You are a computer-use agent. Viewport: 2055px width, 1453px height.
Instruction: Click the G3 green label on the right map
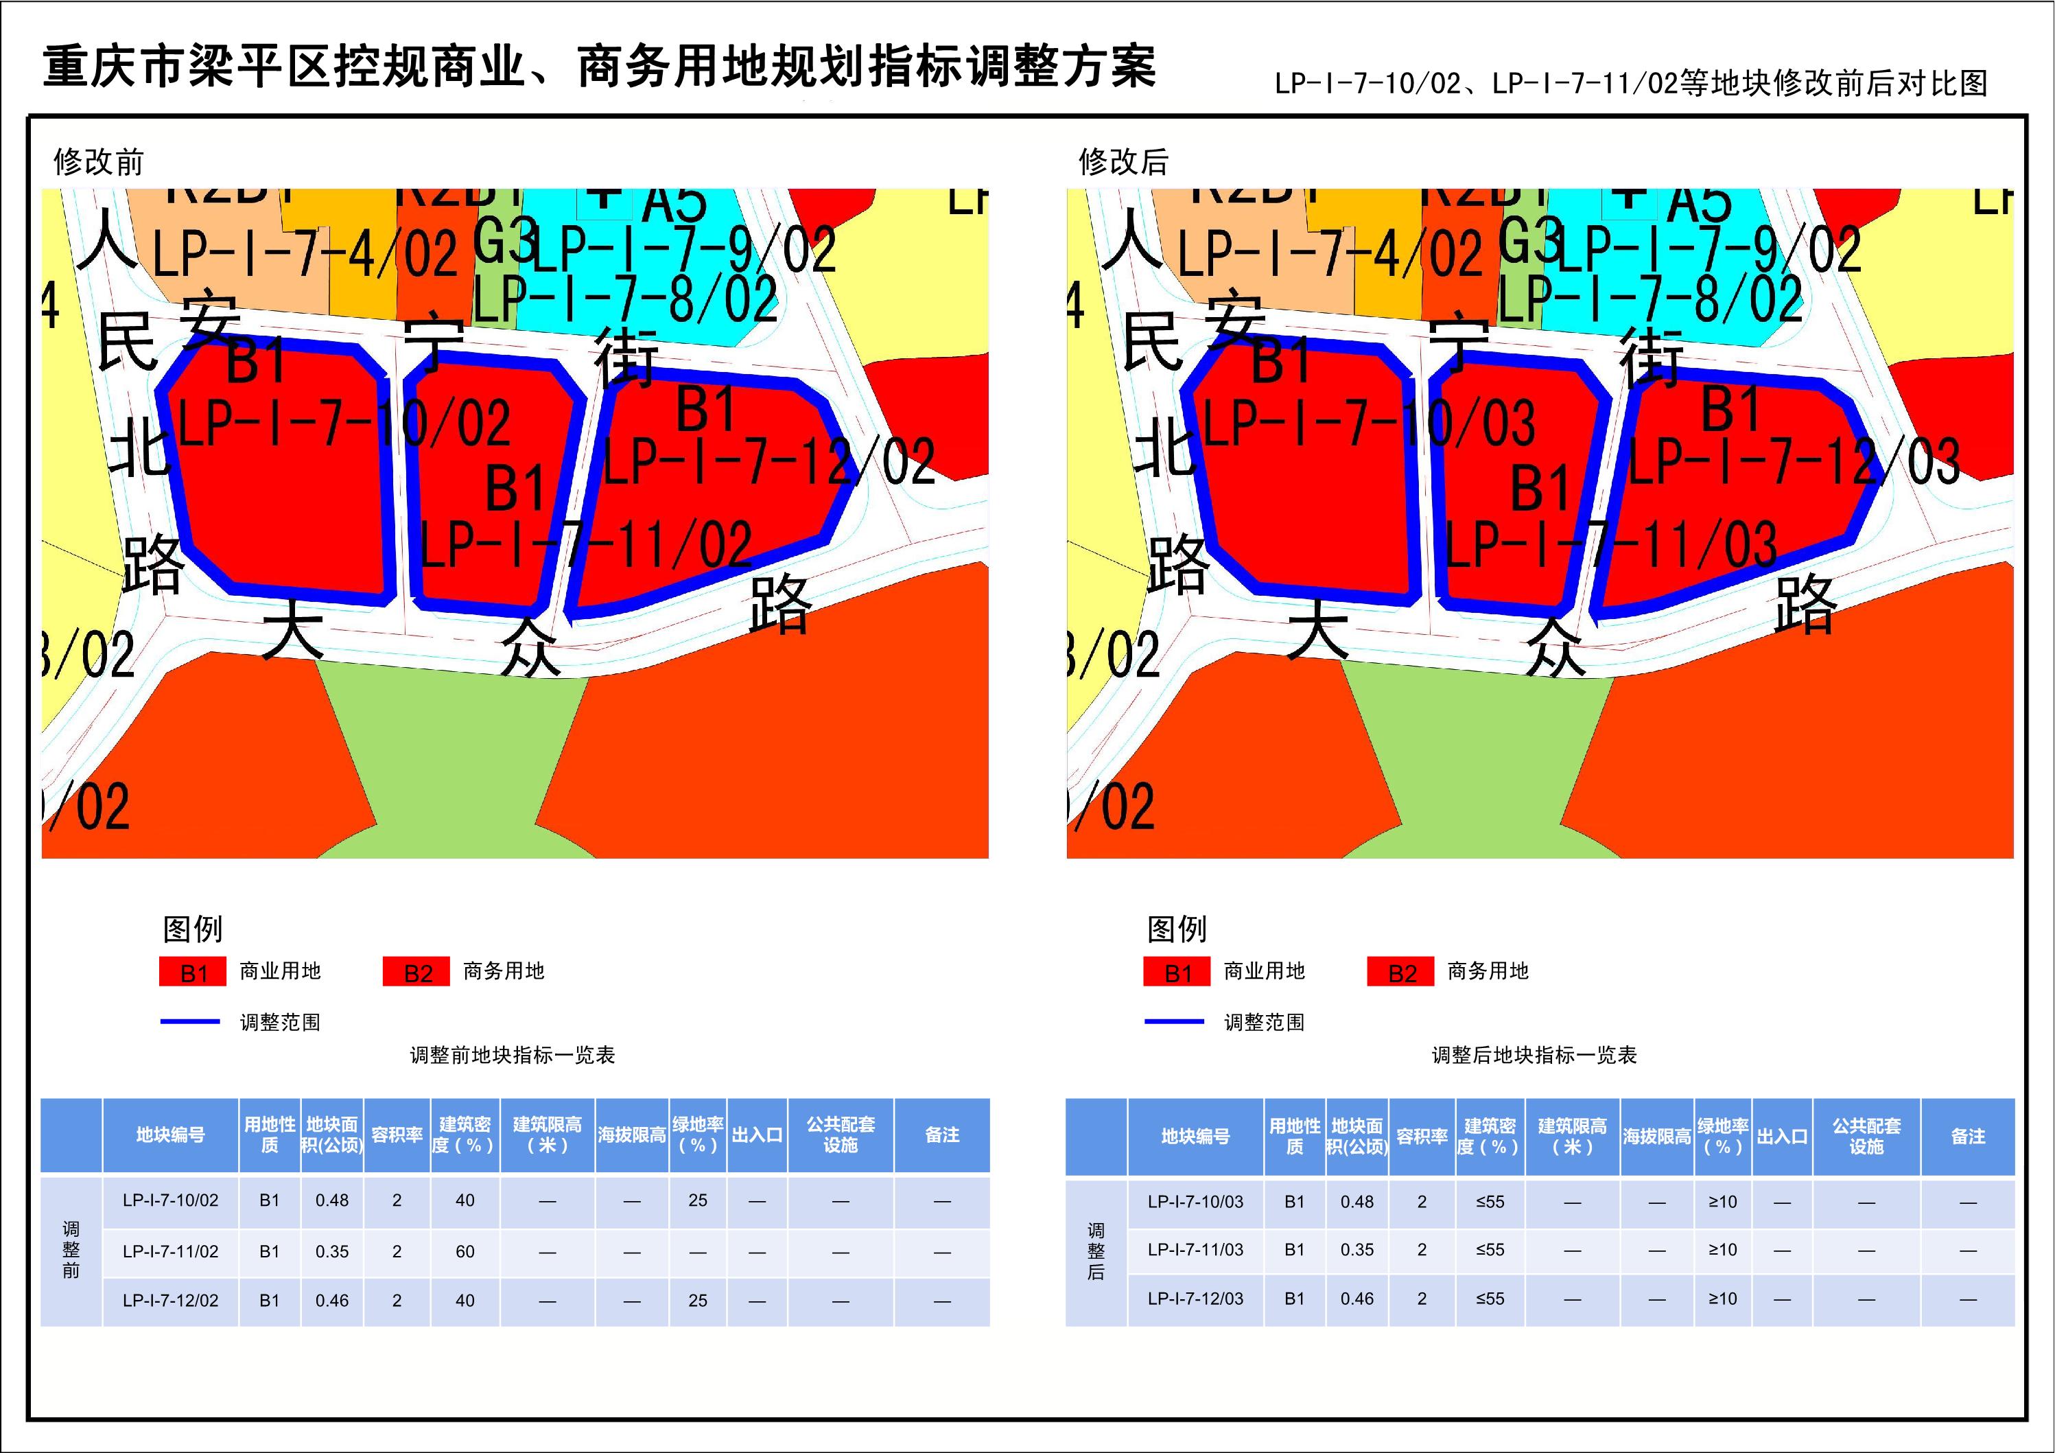pyautogui.click(x=1529, y=240)
